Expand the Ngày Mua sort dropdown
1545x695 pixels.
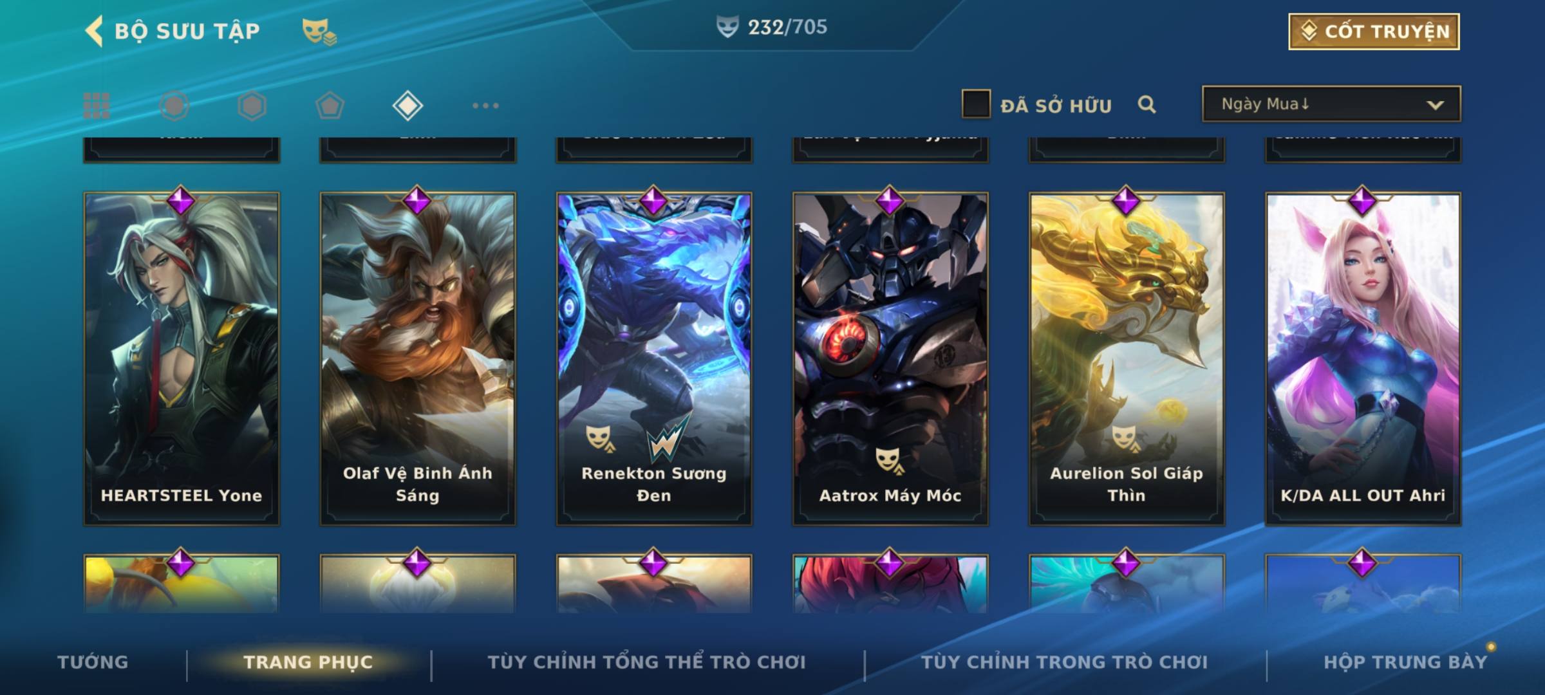click(1331, 104)
